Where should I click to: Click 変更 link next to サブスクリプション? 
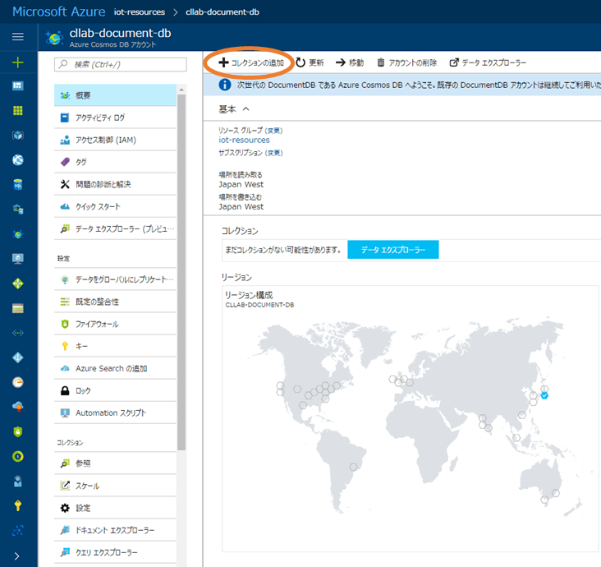click(x=274, y=153)
